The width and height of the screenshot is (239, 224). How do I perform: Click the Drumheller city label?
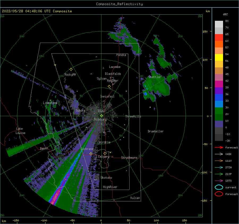[156, 131]
